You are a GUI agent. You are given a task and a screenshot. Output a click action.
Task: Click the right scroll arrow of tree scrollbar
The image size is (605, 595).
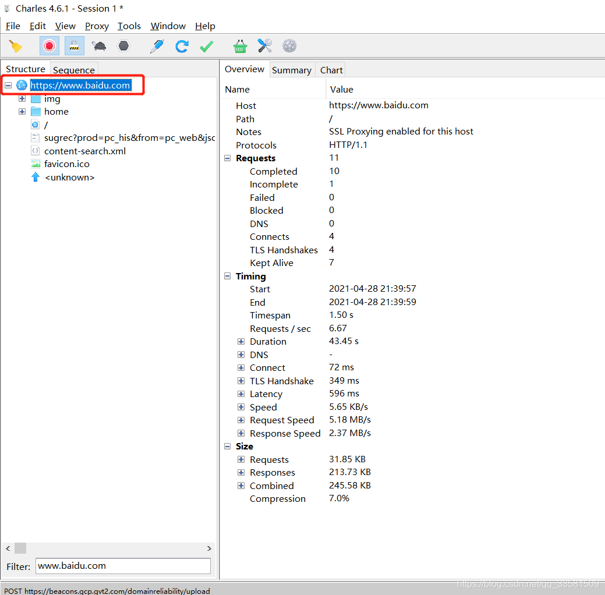[x=208, y=548]
